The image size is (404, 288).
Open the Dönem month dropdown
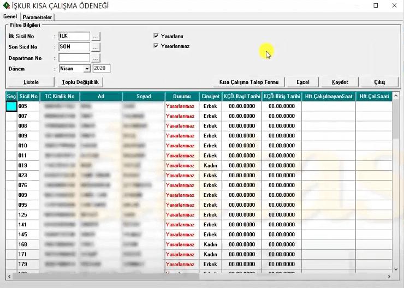pyautogui.click(x=86, y=69)
